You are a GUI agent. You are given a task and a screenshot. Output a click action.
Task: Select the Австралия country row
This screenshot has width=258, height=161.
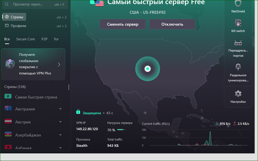pos(33,109)
